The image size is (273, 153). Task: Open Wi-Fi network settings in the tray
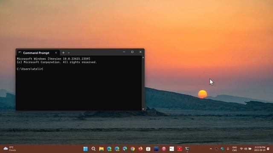tap(241, 149)
